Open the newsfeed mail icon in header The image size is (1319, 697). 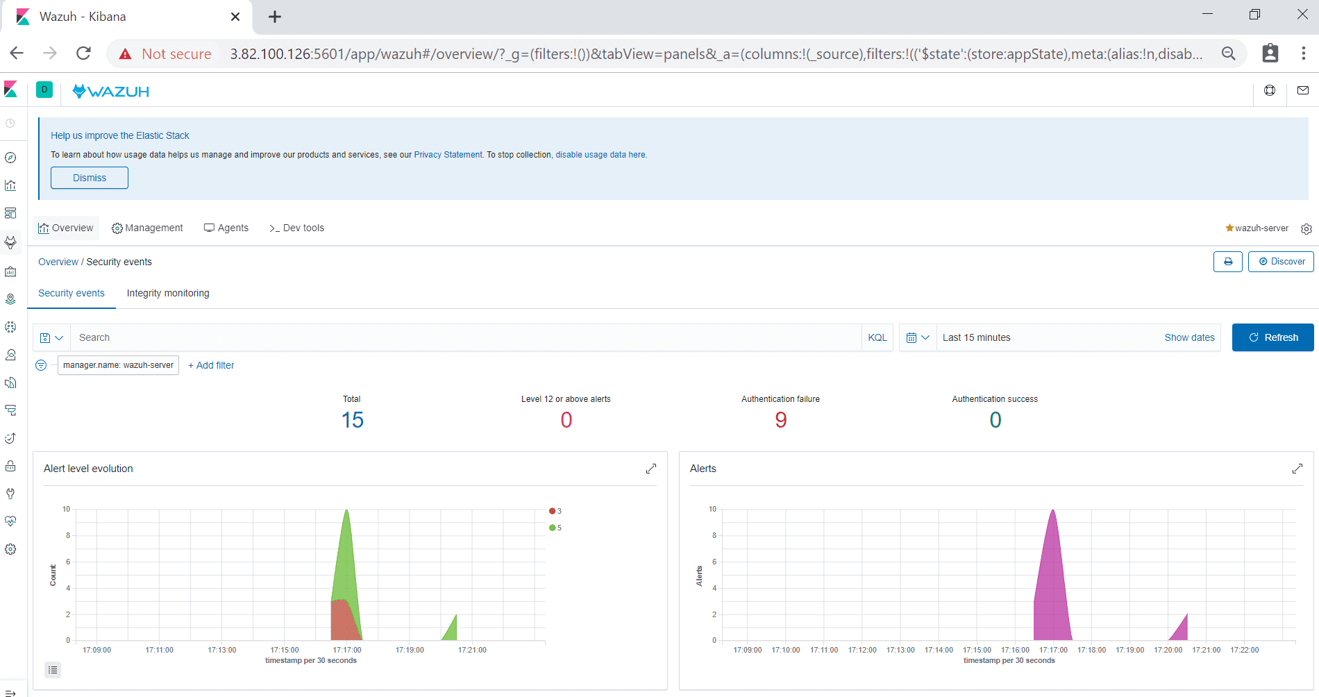click(x=1303, y=90)
